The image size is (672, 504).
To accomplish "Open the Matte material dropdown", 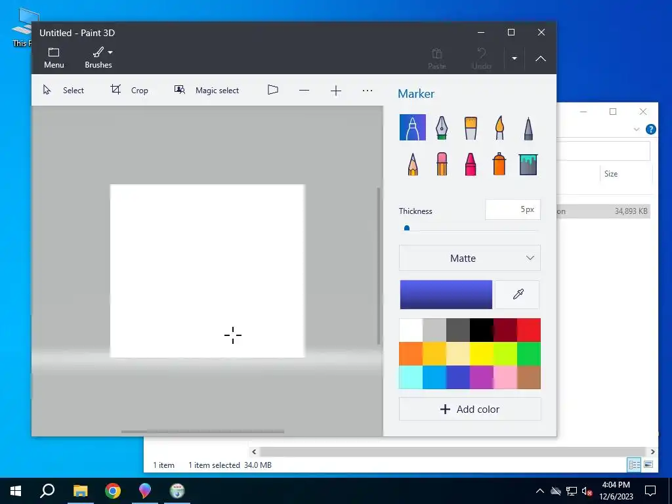I will coord(470,258).
